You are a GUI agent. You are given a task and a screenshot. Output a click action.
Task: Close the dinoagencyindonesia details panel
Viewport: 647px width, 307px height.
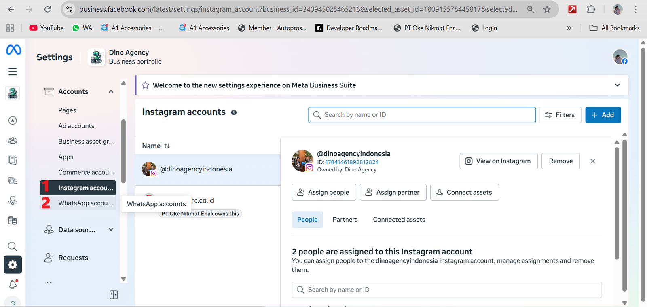pyautogui.click(x=592, y=161)
